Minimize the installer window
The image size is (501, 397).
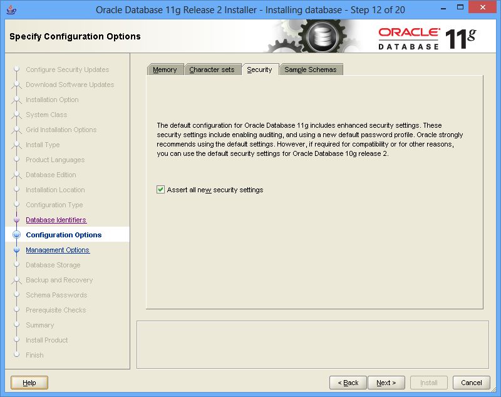443,8
